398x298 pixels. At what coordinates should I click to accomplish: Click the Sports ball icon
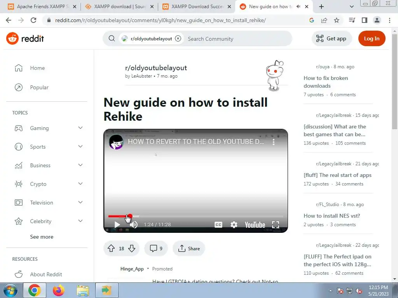point(19,147)
